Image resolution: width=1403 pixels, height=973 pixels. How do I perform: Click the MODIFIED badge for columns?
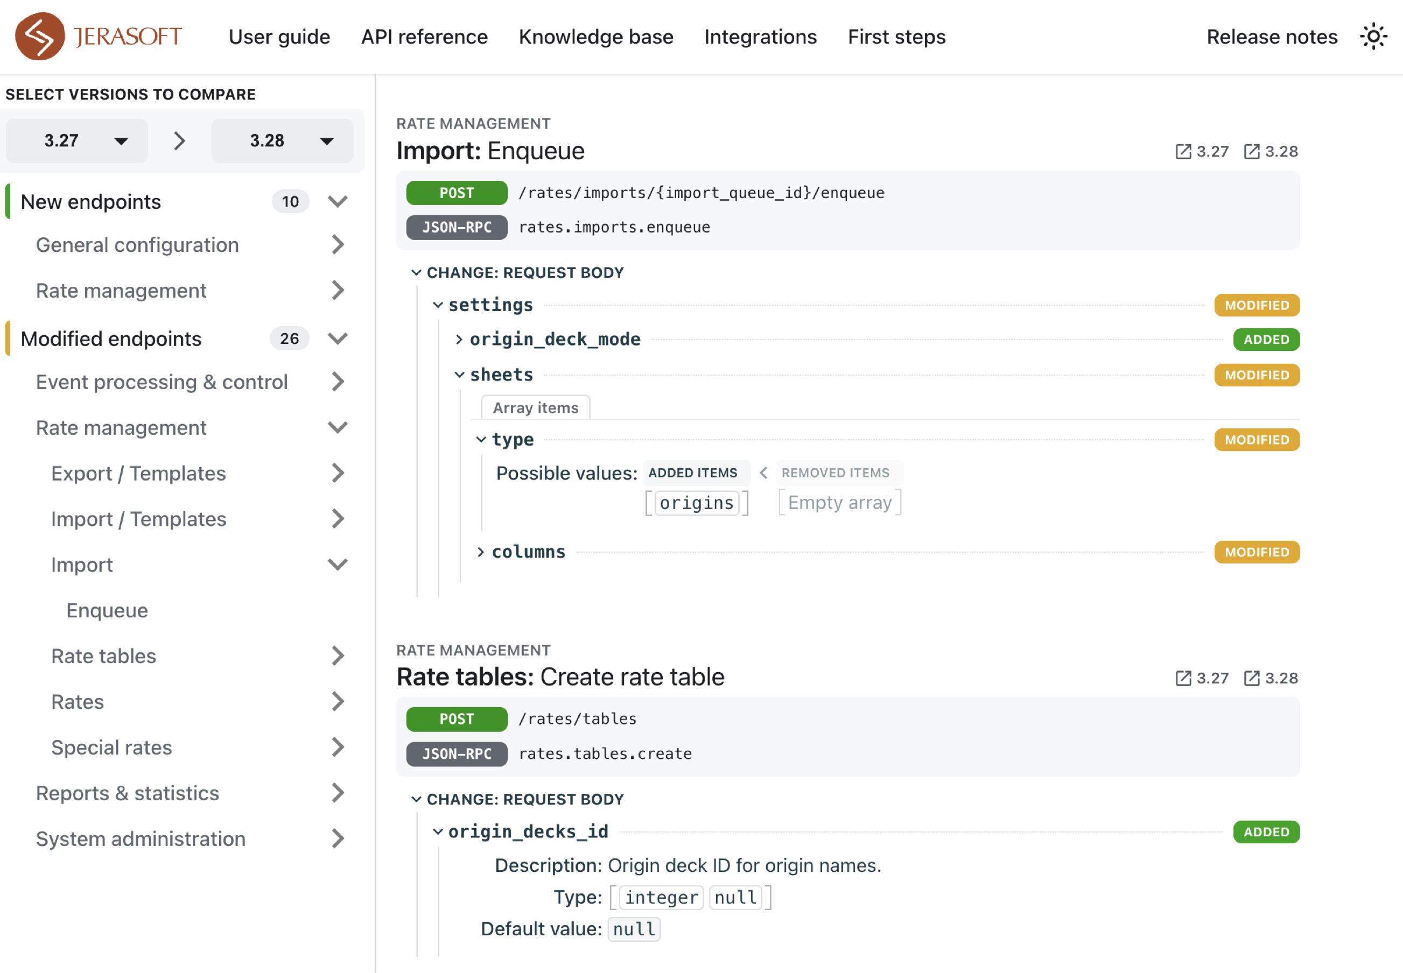point(1257,552)
